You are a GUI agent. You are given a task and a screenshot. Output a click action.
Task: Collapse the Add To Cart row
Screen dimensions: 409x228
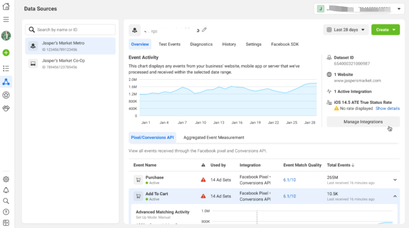coord(395,196)
